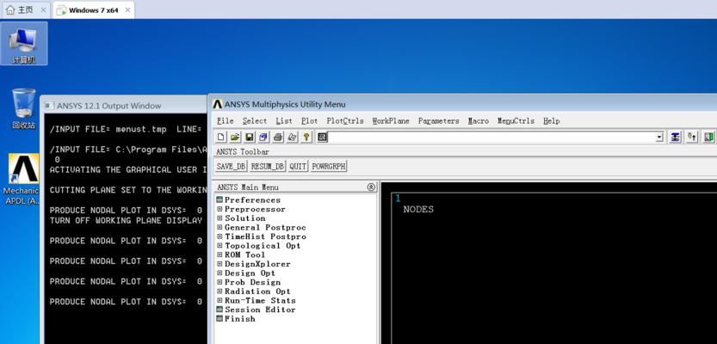
Task: Expand the Design Opt node
Action: [219, 273]
